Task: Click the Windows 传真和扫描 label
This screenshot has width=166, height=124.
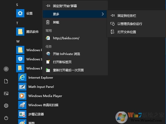Action: click(43, 105)
